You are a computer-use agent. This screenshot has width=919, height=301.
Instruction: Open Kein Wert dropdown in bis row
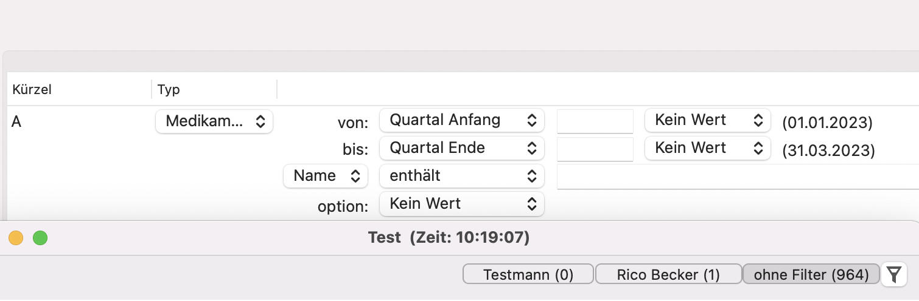708,148
